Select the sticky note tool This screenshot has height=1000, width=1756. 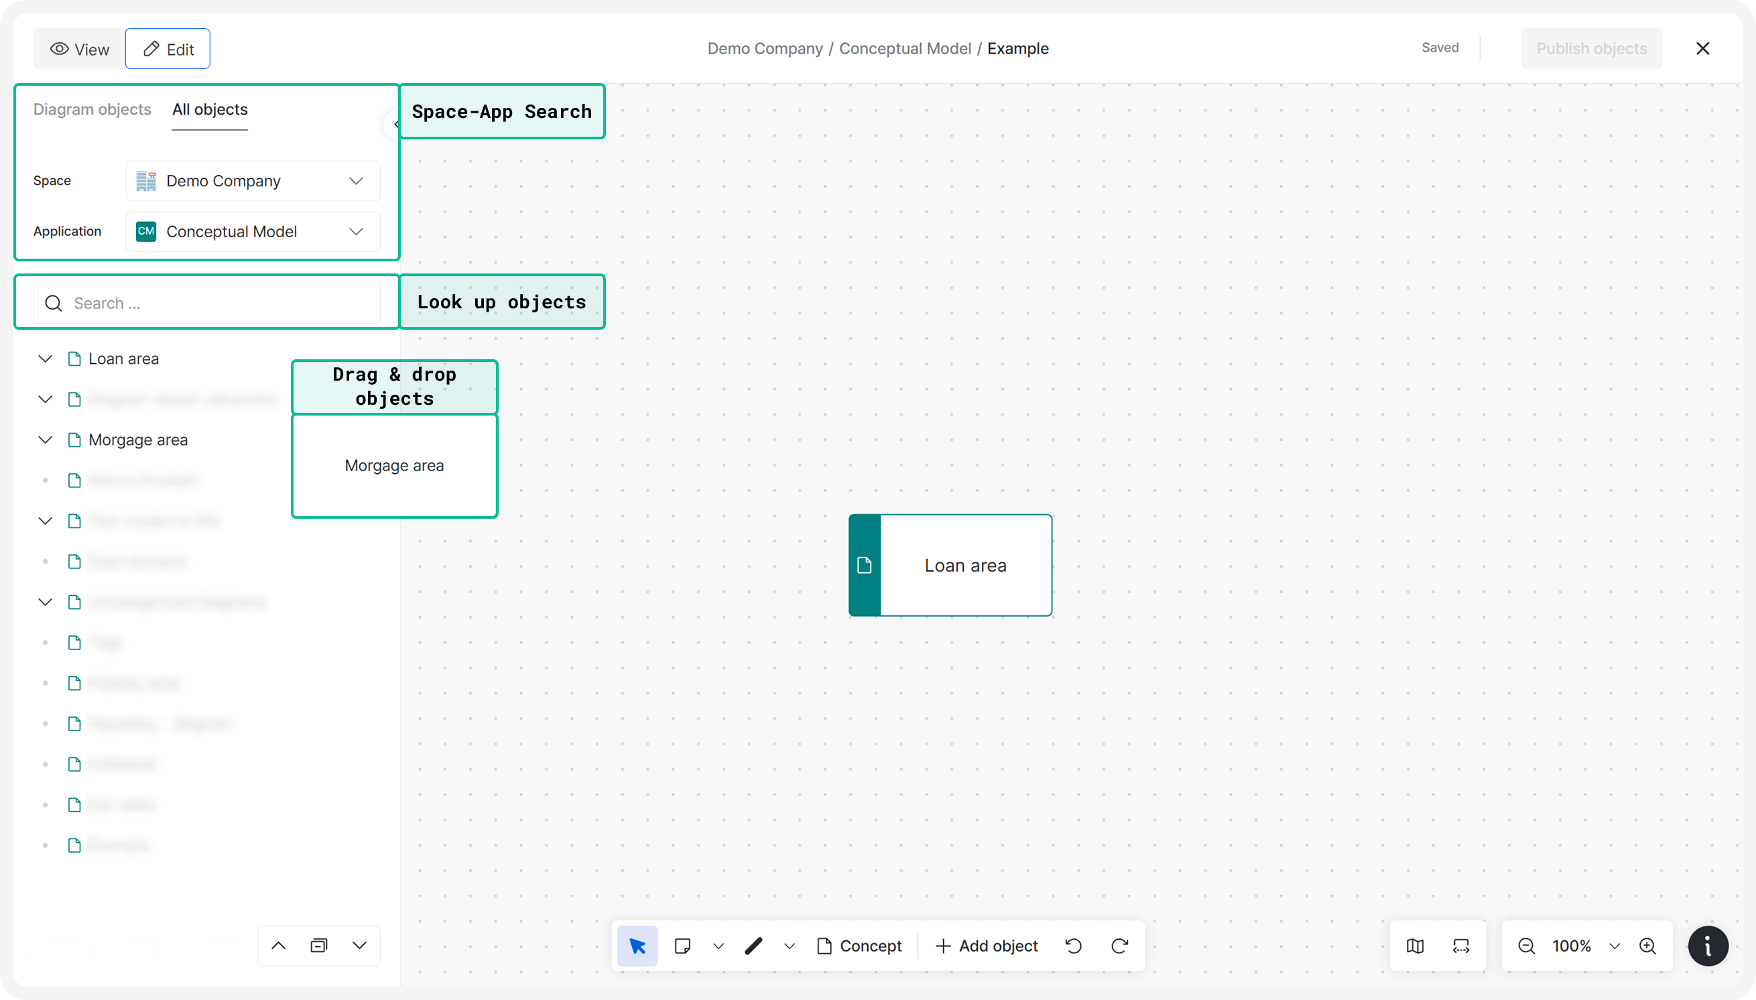(x=682, y=946)
